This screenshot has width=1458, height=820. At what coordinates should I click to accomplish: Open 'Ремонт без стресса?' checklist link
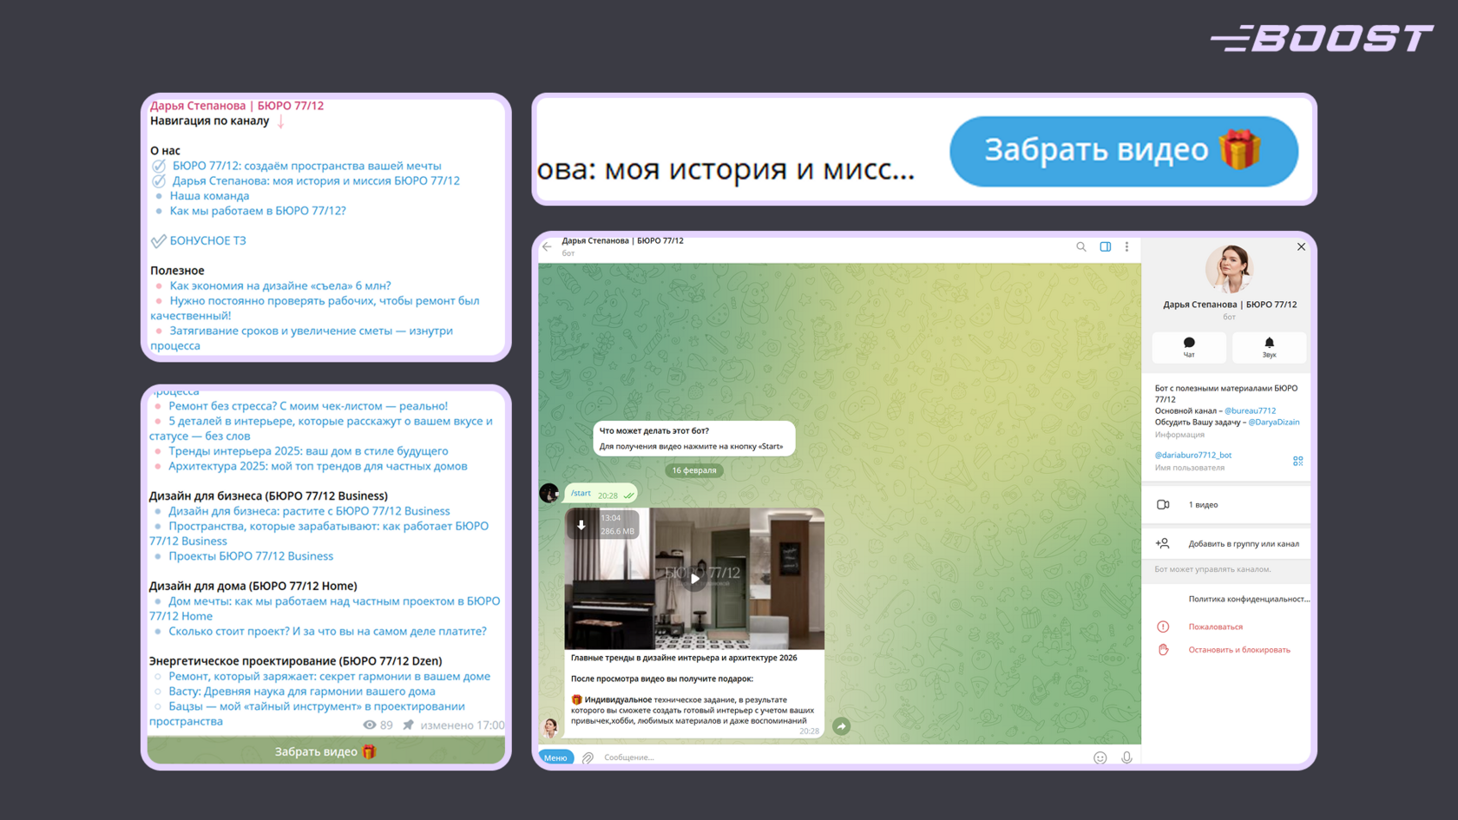pyautogui.click(x=308, y=406)
